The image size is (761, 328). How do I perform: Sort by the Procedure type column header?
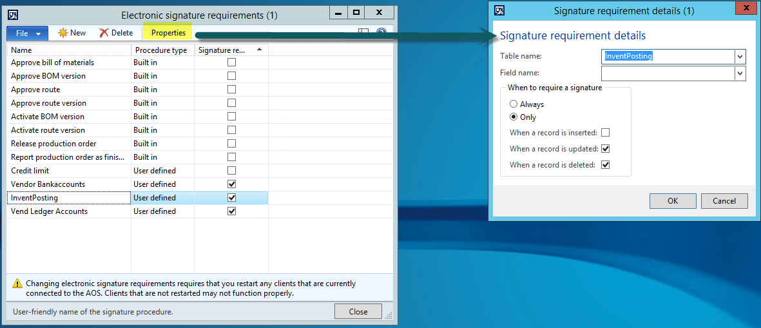click(x=163, y=50)
